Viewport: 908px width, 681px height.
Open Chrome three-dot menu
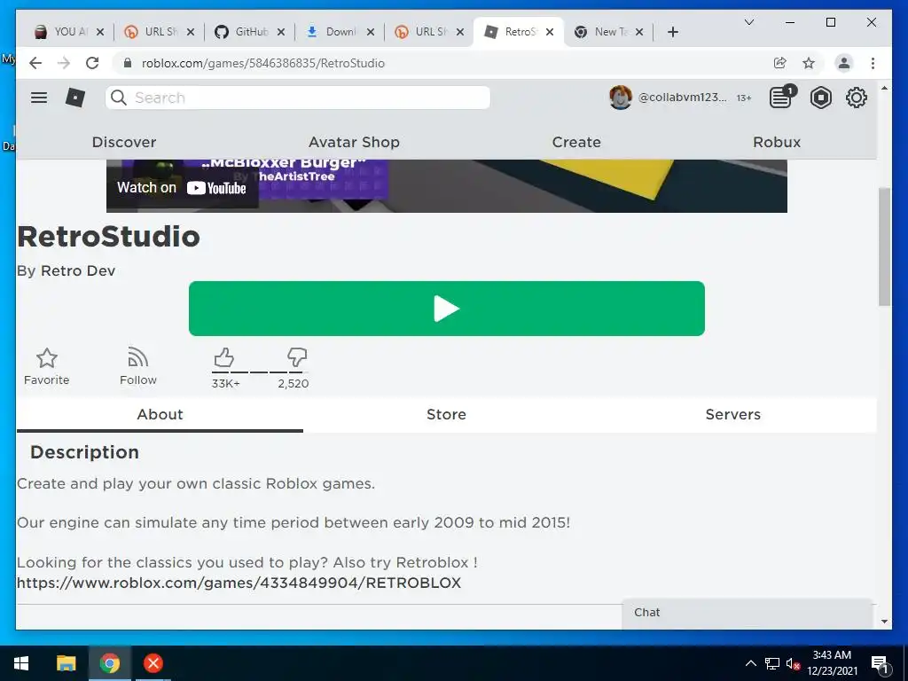[x=873, y=63]
